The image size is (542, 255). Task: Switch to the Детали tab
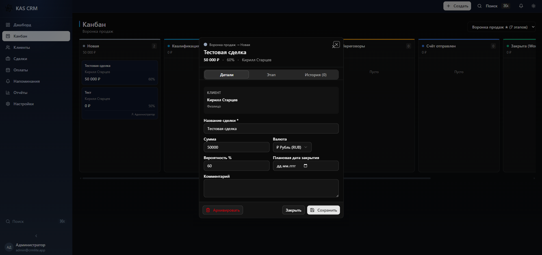[227, 75]
